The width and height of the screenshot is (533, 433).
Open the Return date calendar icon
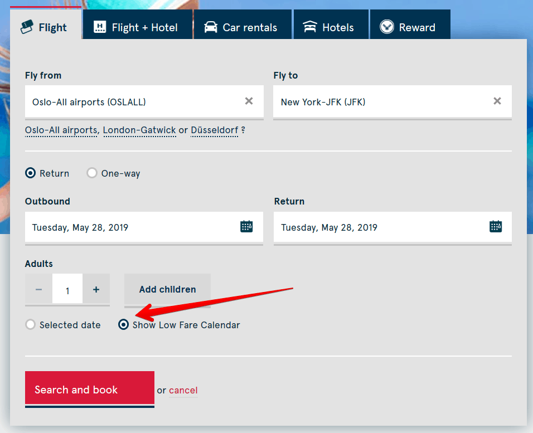(495, 226)
